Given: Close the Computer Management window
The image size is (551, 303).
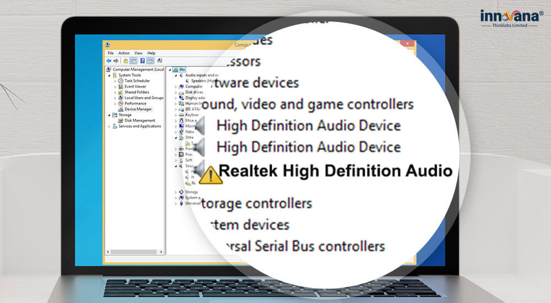Looking at the screenshot, I should [407, 44].
